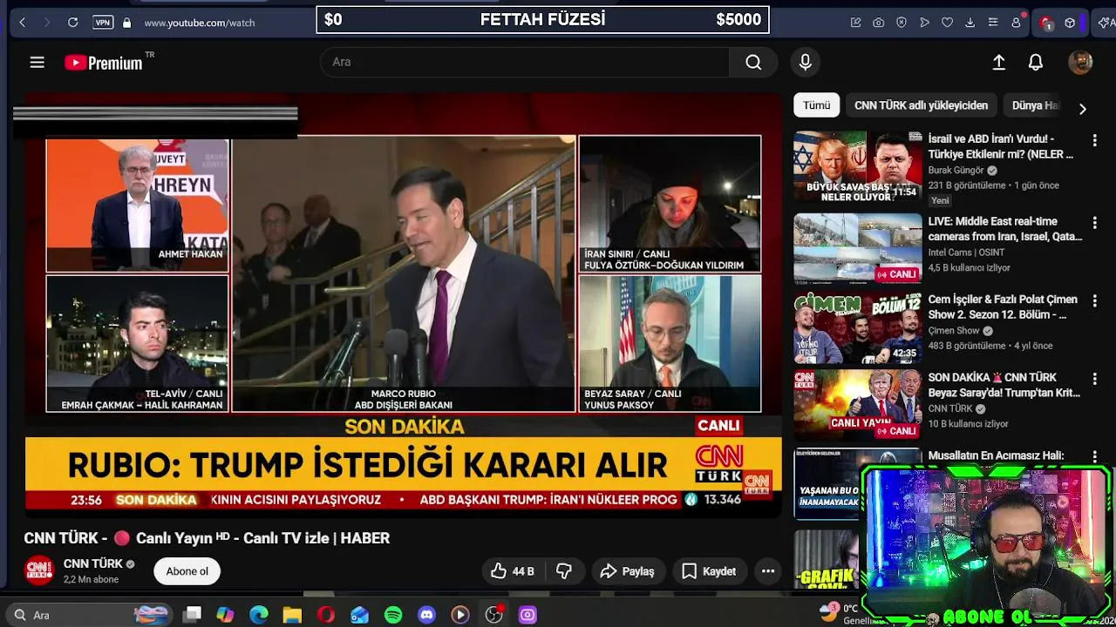Open the upload/create video icon

999,62
